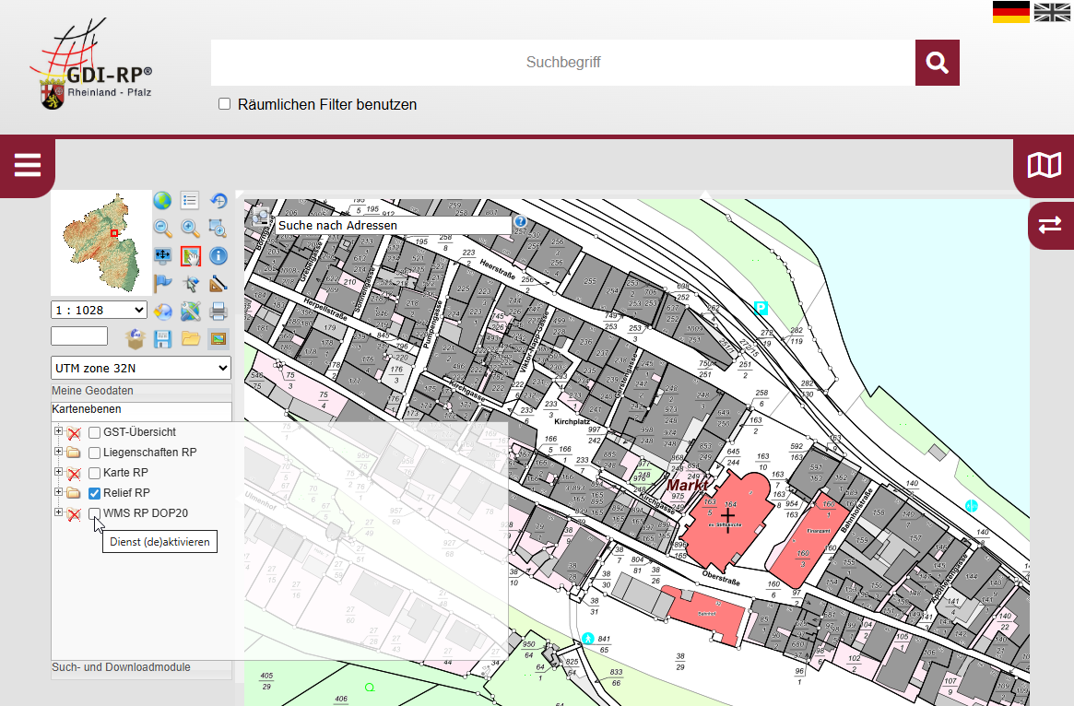Click the zoom out magnifier icon
This screenshot has width=1074, height=706.
(x=163, y=229)
